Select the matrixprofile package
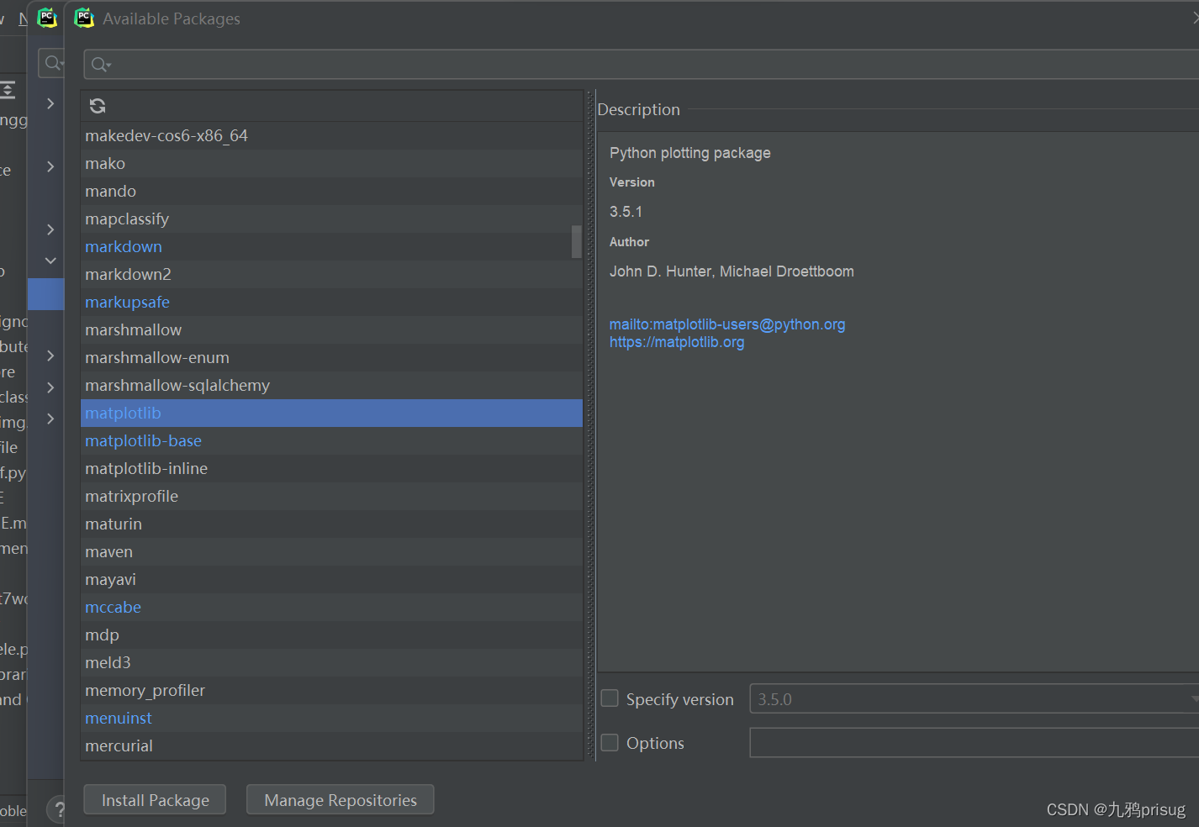Viewport: 1199px width, 827px height. (x=332, y=496)
